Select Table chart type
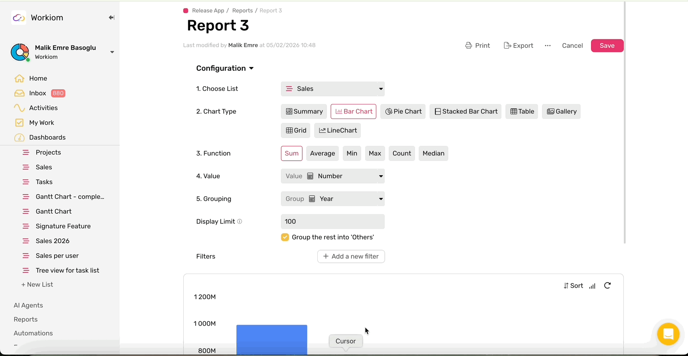 tap(522, 111)
